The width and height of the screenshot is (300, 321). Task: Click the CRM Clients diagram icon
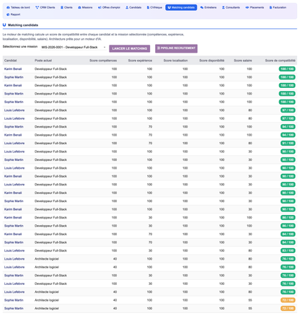click(37, 7)
